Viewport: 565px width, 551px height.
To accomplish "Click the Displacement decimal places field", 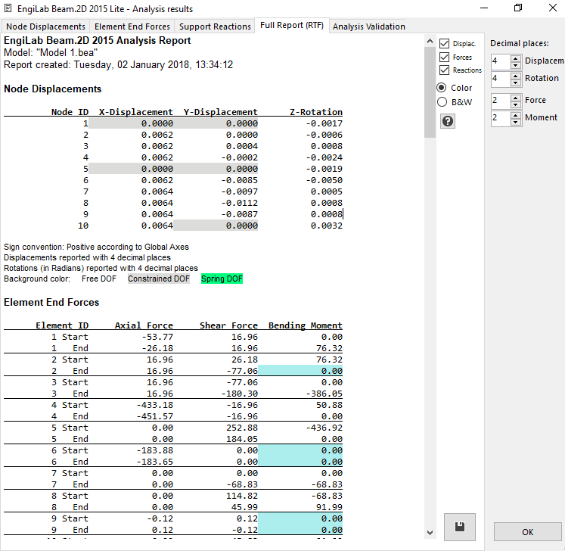I will coord(501,61).
